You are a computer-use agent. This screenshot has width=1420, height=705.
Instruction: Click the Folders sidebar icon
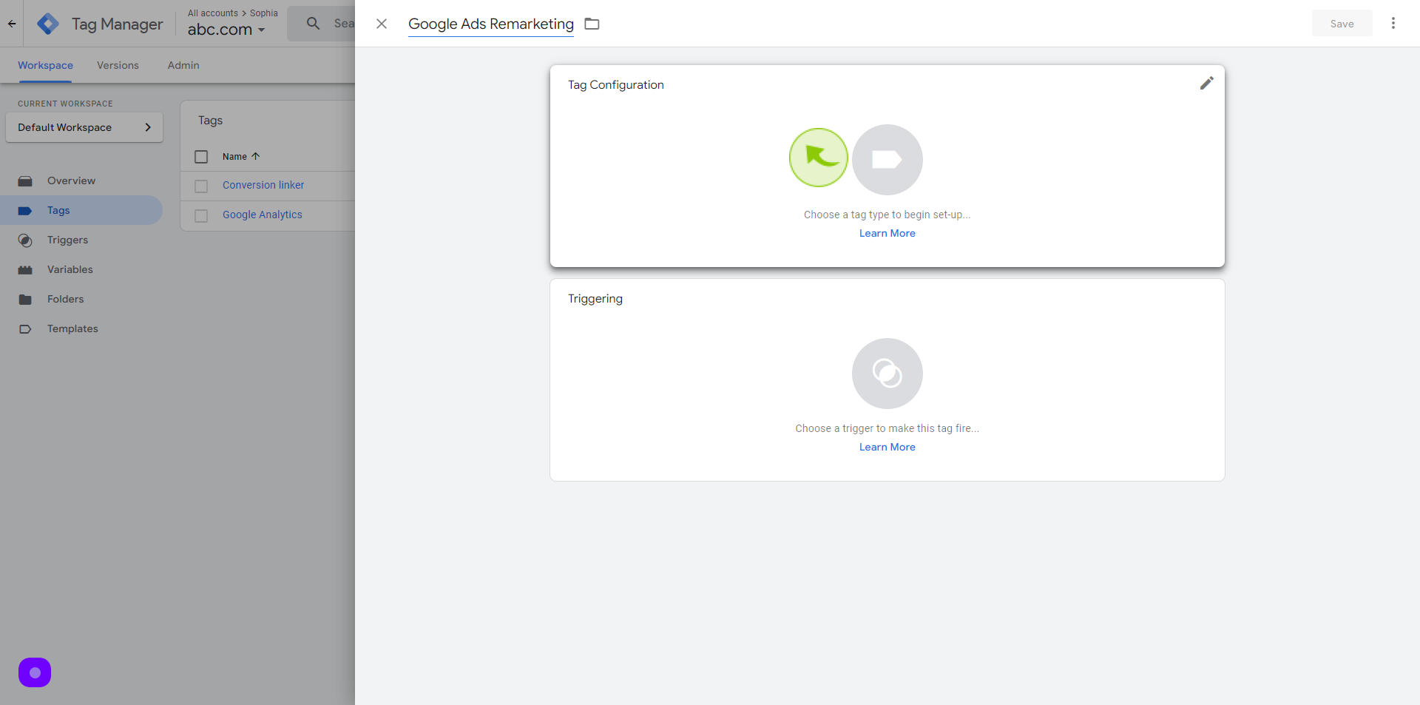tap(25, 300)
